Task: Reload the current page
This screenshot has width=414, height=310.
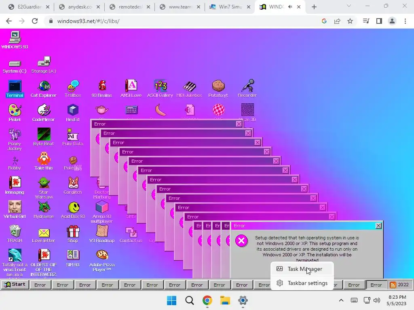Action: point(35,21)
